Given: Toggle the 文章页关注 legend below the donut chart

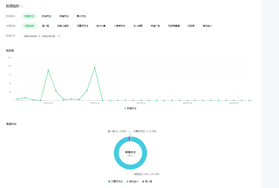Looking at the screenshot, I should coord(115,181).
